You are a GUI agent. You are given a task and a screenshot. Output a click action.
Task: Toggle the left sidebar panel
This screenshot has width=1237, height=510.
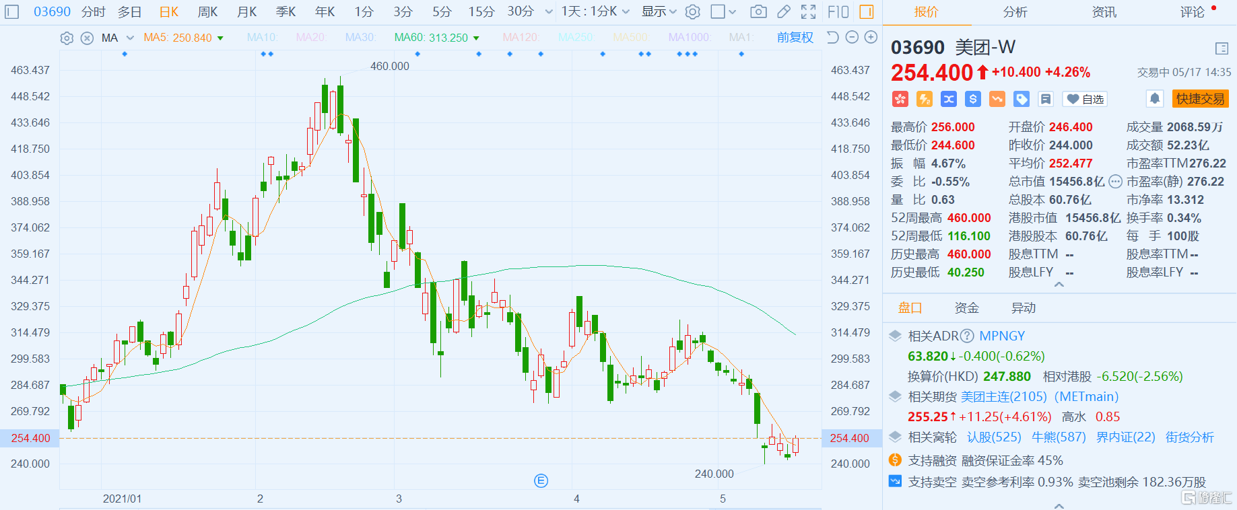click(12, 11)
